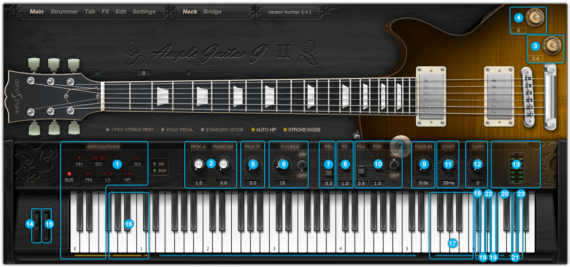
Task: Click the DOUBLE value field showing 15
Action: click(282, 183)
